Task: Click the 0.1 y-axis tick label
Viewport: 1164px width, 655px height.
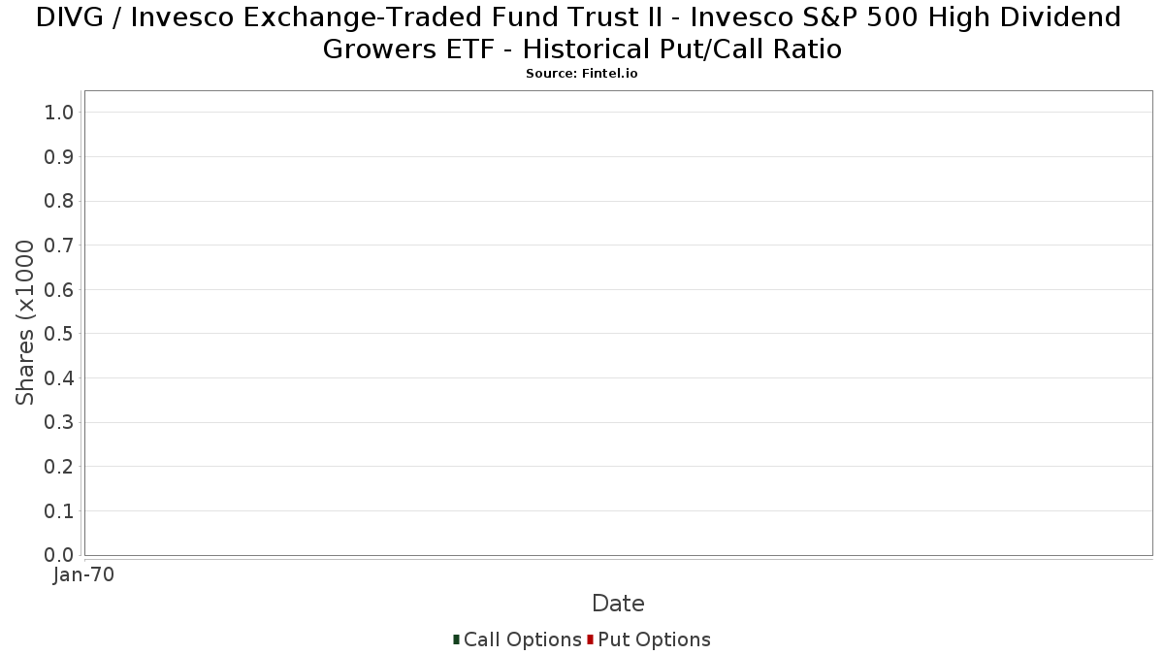Action: (59, 511)
